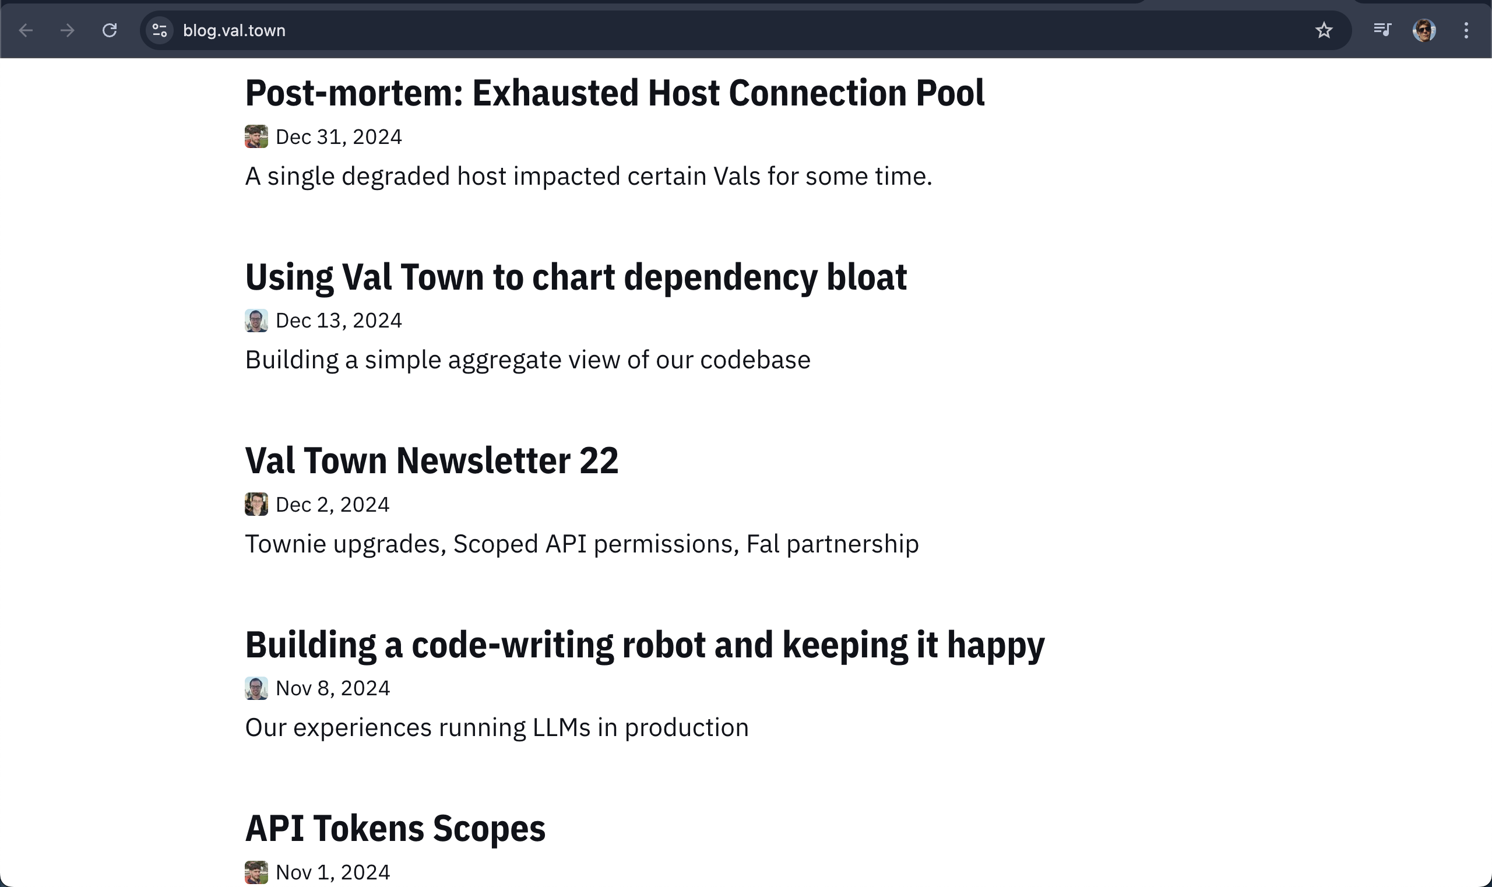Image resolution: width=1492 pixels, height=887 pixels.
Task: Open Using Val Town to chart dependency bloat
Action: 576,277
